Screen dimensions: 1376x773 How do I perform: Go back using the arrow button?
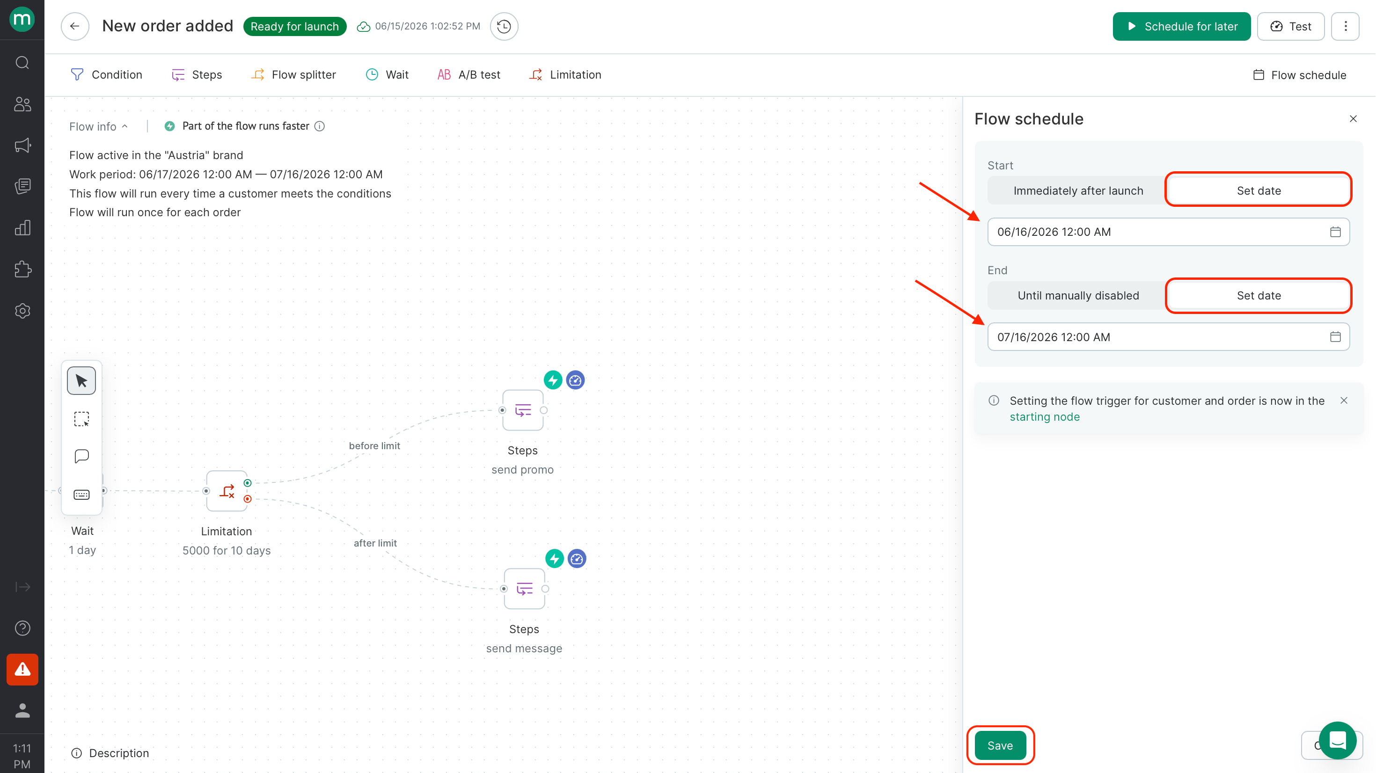(x=75, y=26)
